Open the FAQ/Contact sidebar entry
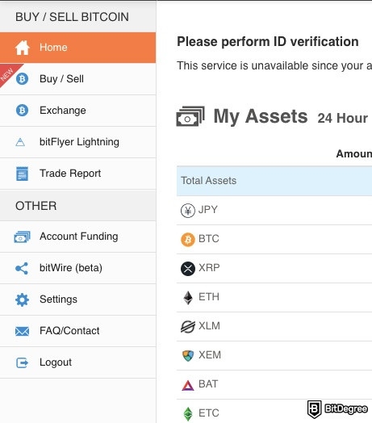Image resolution: width=372 pixels, height=423 pixels. pyautogui.click(x=77, y=331)
